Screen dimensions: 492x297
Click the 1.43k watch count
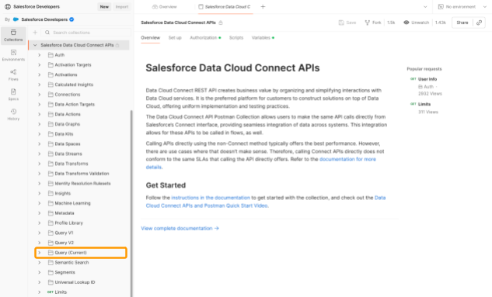pos(441,22)
